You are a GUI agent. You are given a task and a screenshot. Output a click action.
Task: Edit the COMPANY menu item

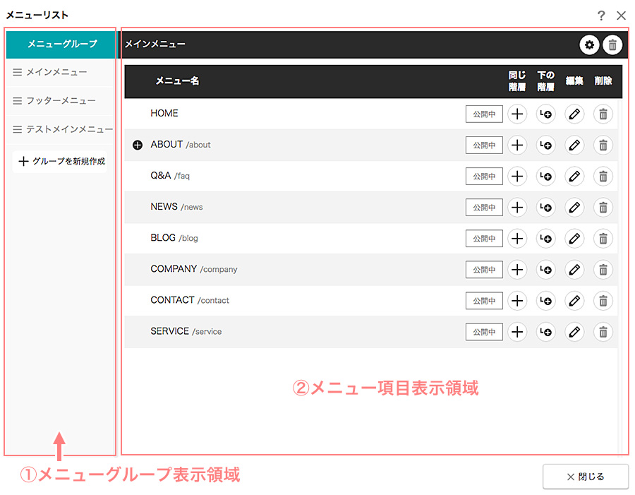click(574, 270)
